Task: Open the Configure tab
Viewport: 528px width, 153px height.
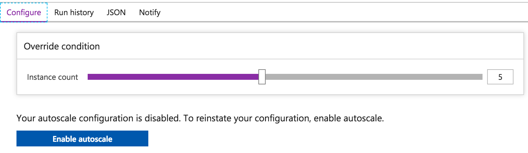Action: (24, 13)
